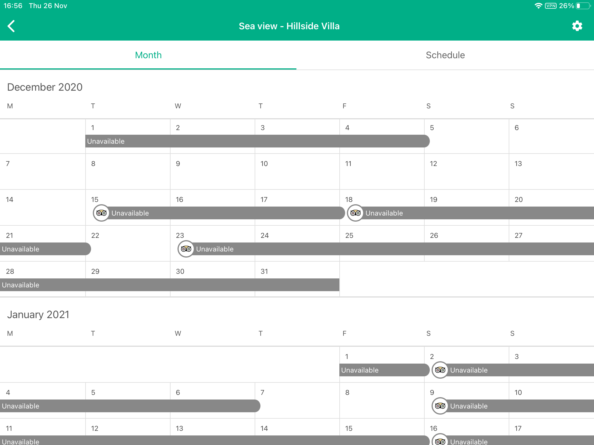Image resolution: width=594 pixels, height=445 pixels.
Task: Select December 9 date cell
Action: [x=213, y=172]
